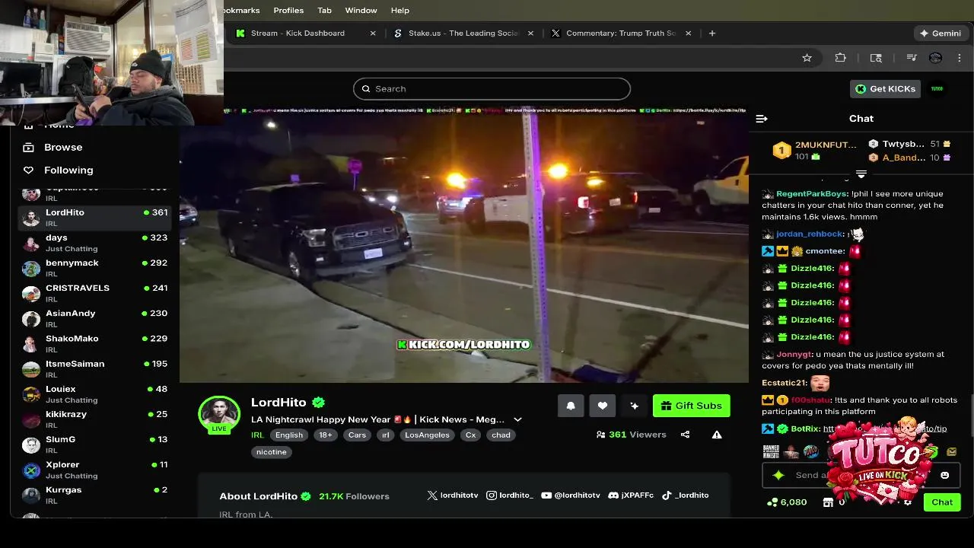The width and height of the screenshot is (974, 548).
Task: Click the Gift Subs button
Action: pos(691,406)
